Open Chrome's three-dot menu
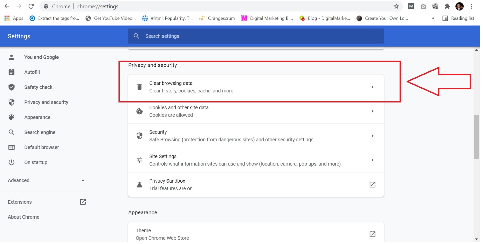Viewport: 483px width, 244px height. [x=472, y=6]
